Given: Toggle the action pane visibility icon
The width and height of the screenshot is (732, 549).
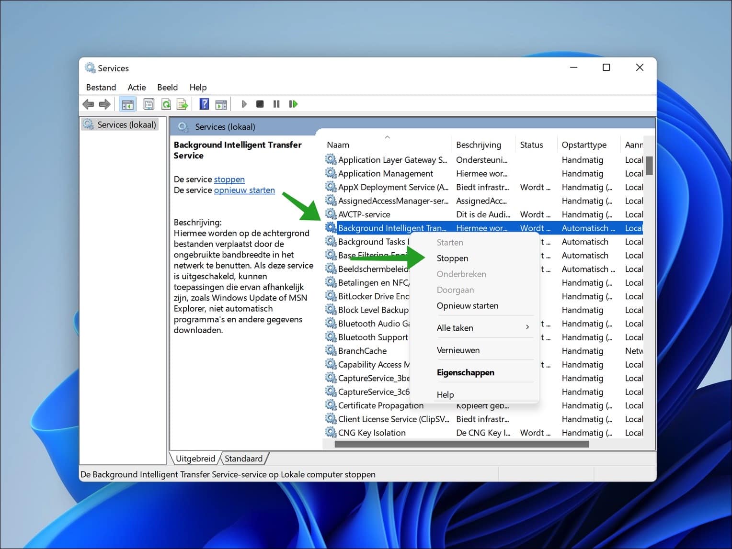Looking at the screenshot, I should pos(221,104).
